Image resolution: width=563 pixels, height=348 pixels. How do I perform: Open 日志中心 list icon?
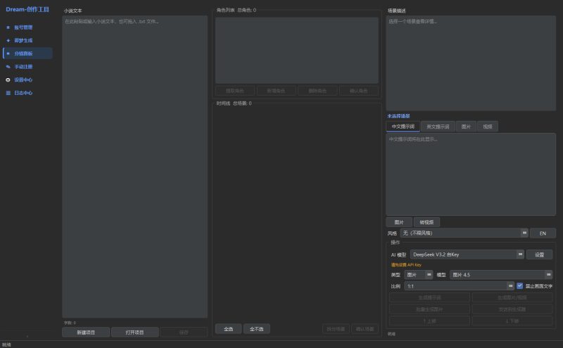[x=8, y=93]
